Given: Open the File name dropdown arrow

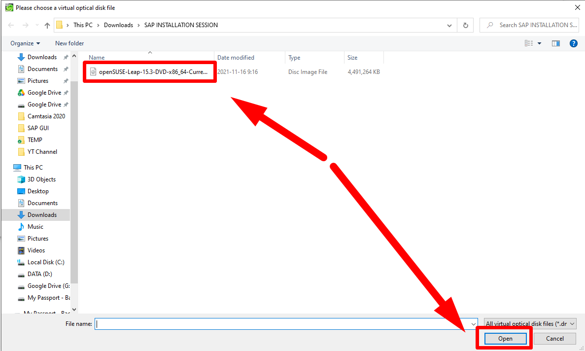Looking at the screenshot, I should tap(474, 324).
